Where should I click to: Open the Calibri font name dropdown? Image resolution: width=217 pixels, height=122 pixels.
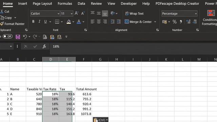pos(58,14)
